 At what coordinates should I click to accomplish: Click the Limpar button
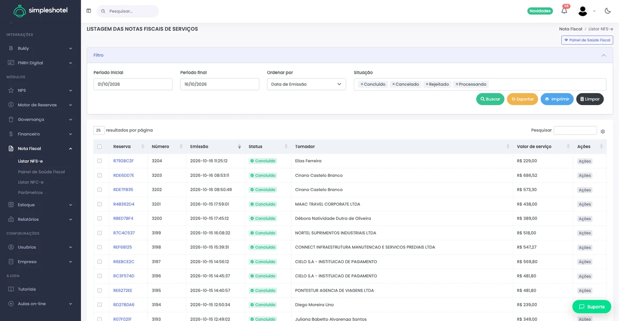pos(590,99)
